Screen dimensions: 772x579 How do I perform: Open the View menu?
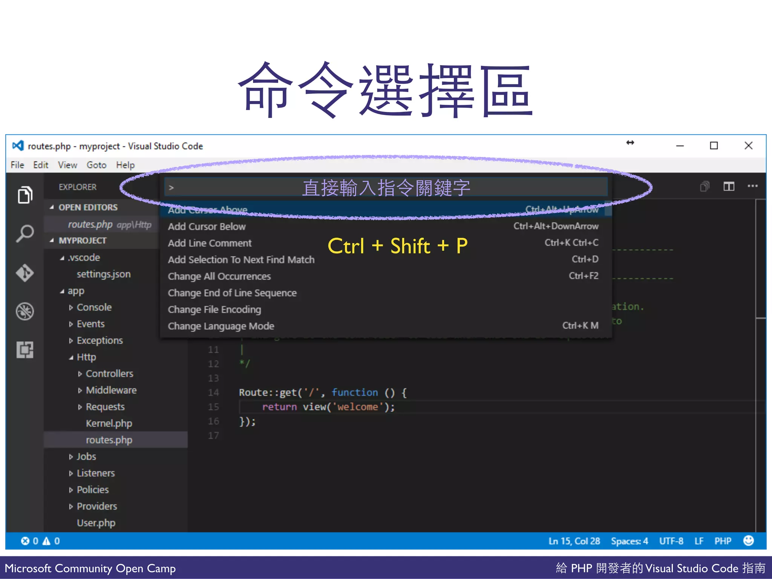[67, 165]
